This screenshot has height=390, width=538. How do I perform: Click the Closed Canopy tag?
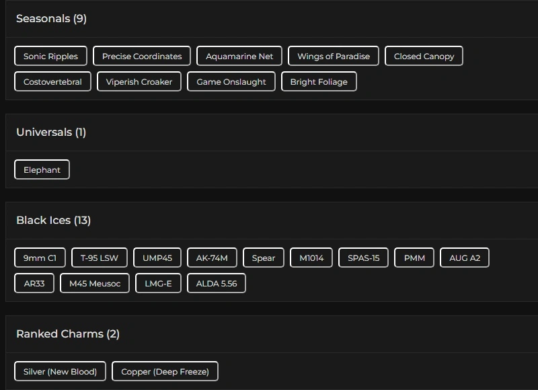tap(424, 56)
